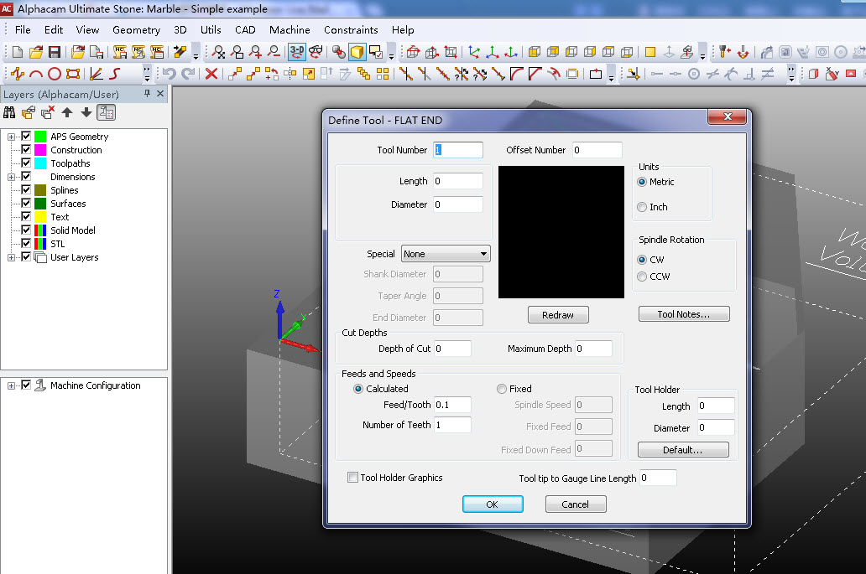
Task: Toggle the Solid Model layer checkbox
Action: (x=26, y=230)
